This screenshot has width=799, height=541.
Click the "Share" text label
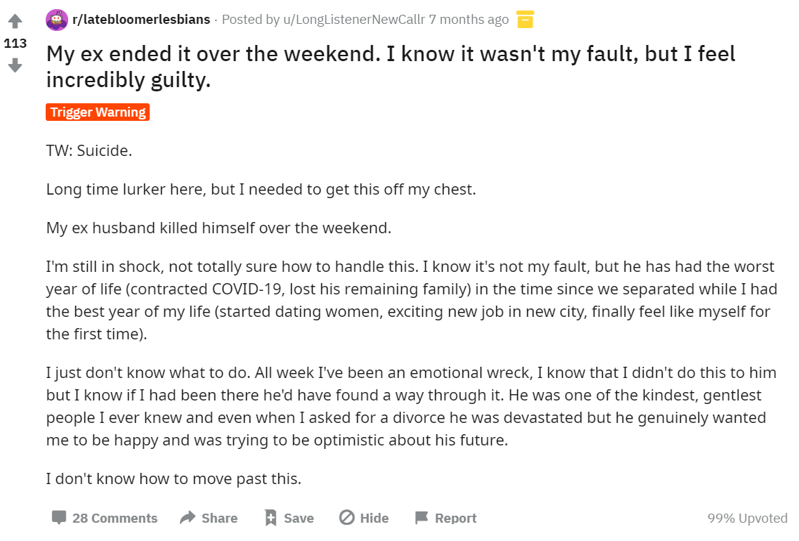[219, 518]
